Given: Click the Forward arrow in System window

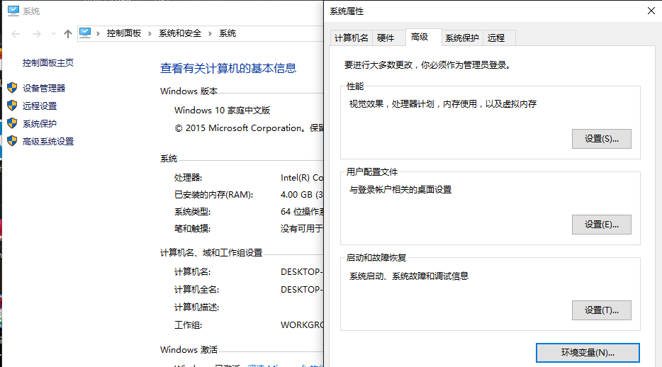Looking at the screenshot, I should point(37,34).
